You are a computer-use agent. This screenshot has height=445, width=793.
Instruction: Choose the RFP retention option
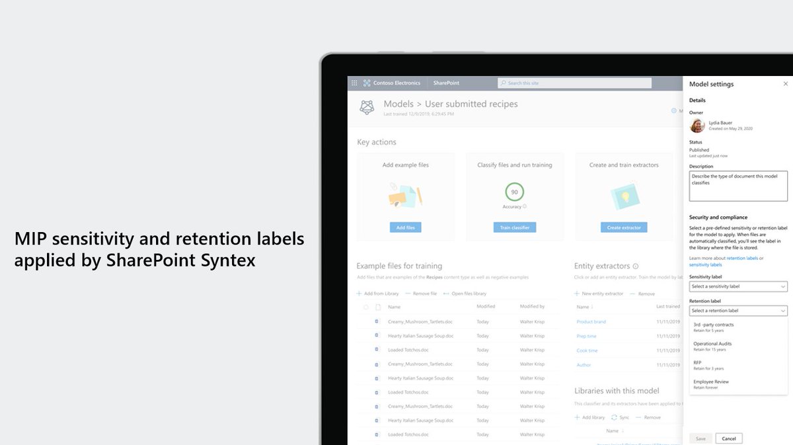click(x=738, y=365)
